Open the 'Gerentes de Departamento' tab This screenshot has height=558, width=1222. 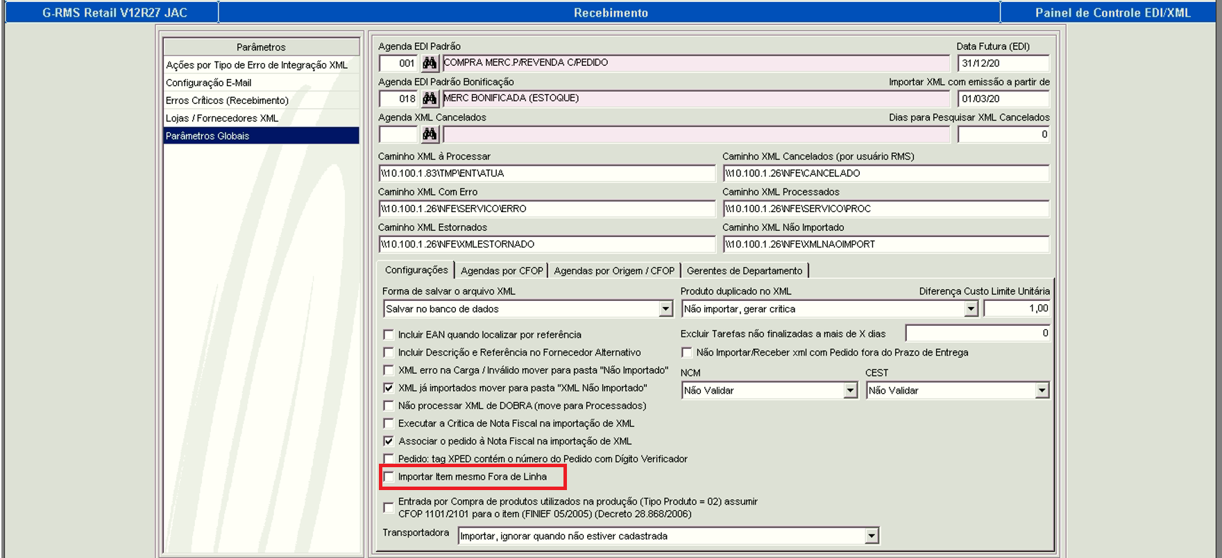click(745, 271)
